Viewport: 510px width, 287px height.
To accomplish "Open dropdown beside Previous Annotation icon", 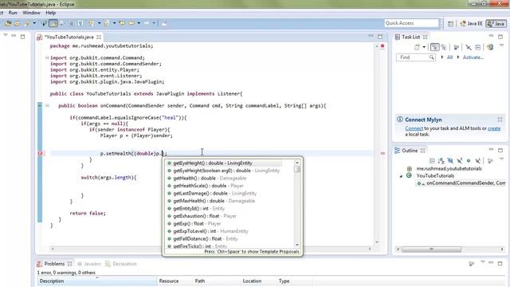I will point(114,23).
